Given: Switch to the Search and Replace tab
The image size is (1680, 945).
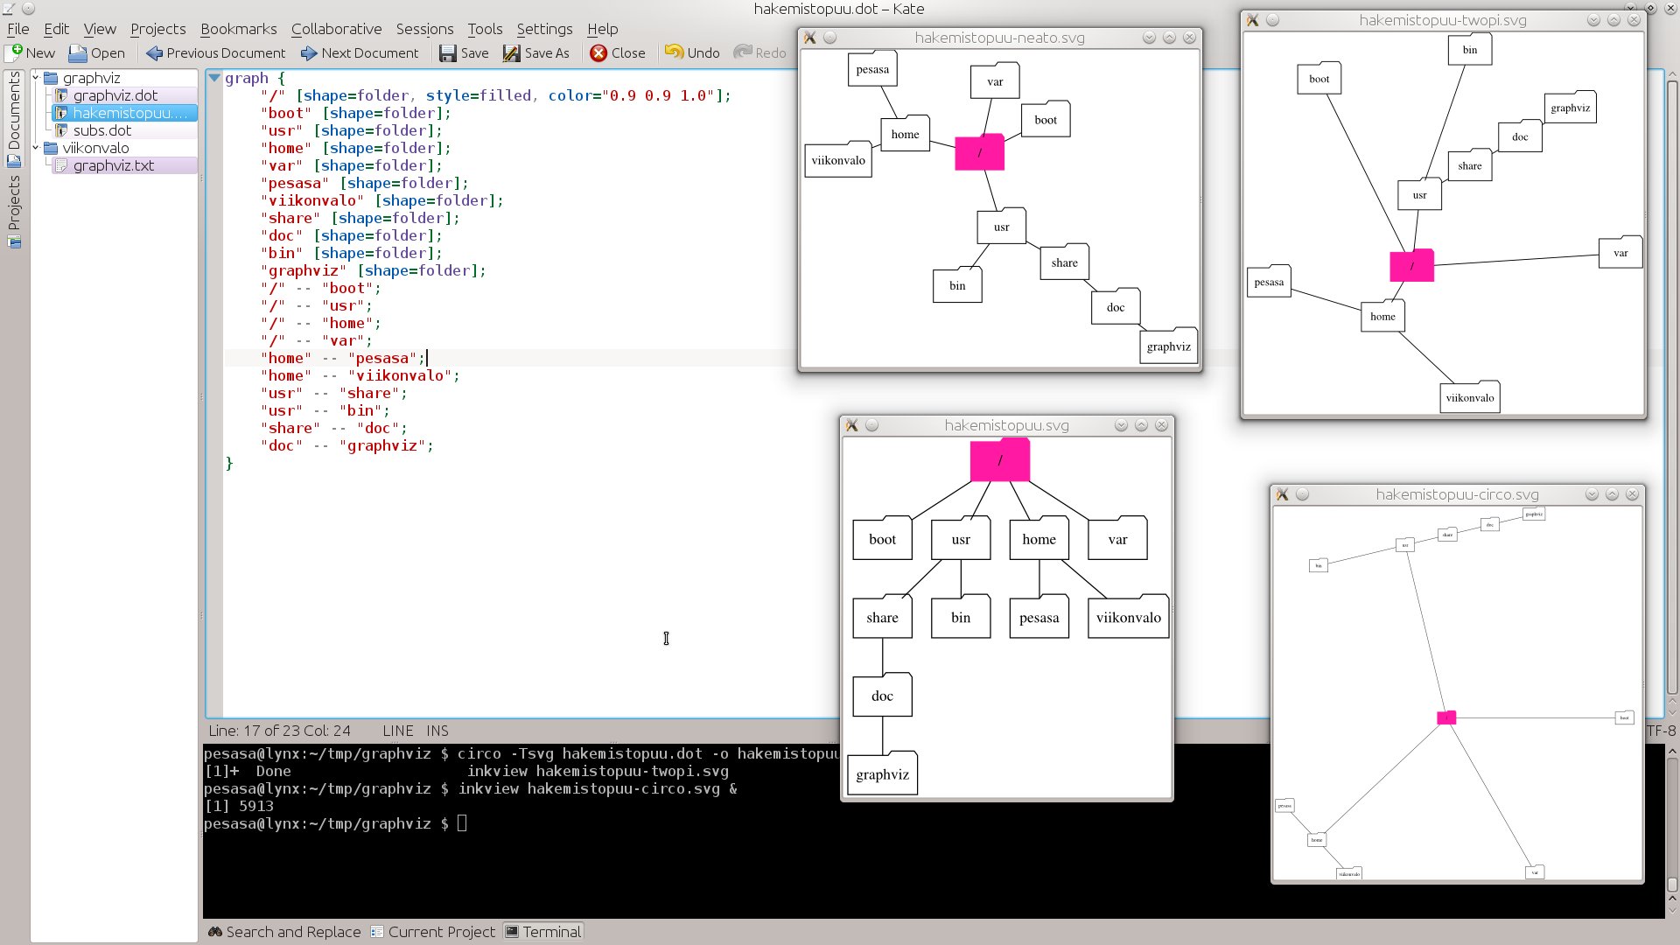Looking at the screenshot, I should click(284, 932).
